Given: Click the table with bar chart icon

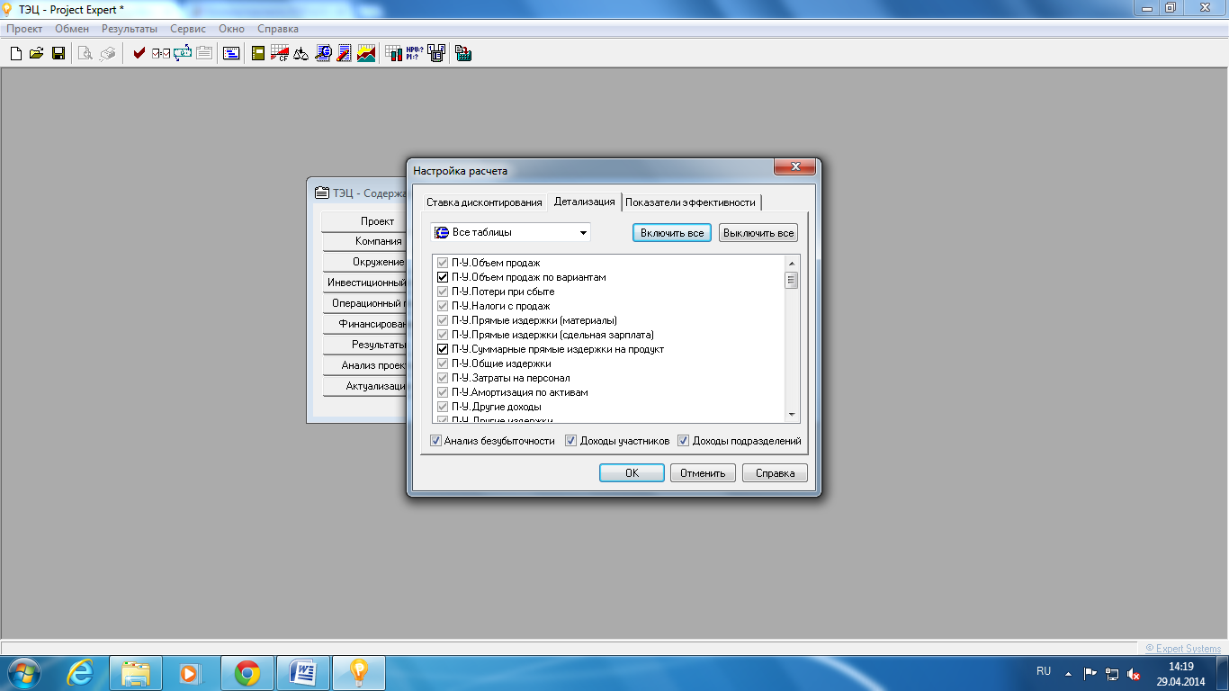Looking at the screenshot, I should 393,53.
